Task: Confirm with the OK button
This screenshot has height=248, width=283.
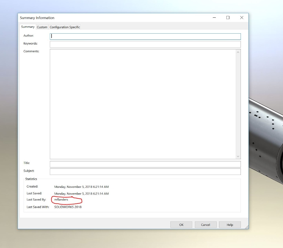Action: pyautogui.click(x=181, y=225)
